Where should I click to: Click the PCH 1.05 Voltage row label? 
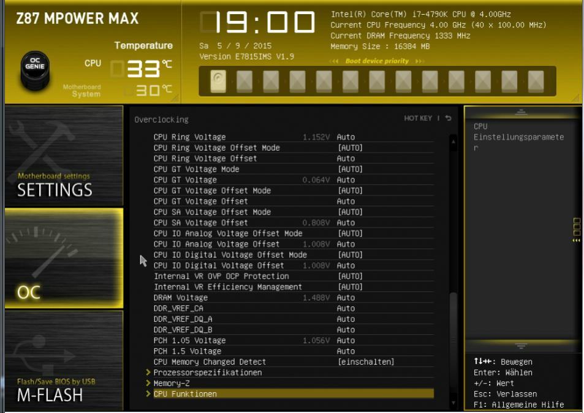pos(189,340)
